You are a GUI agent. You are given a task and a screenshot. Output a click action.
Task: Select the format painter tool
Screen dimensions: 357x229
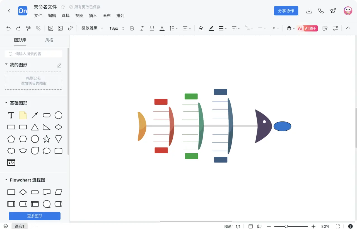tap(28, 28)
